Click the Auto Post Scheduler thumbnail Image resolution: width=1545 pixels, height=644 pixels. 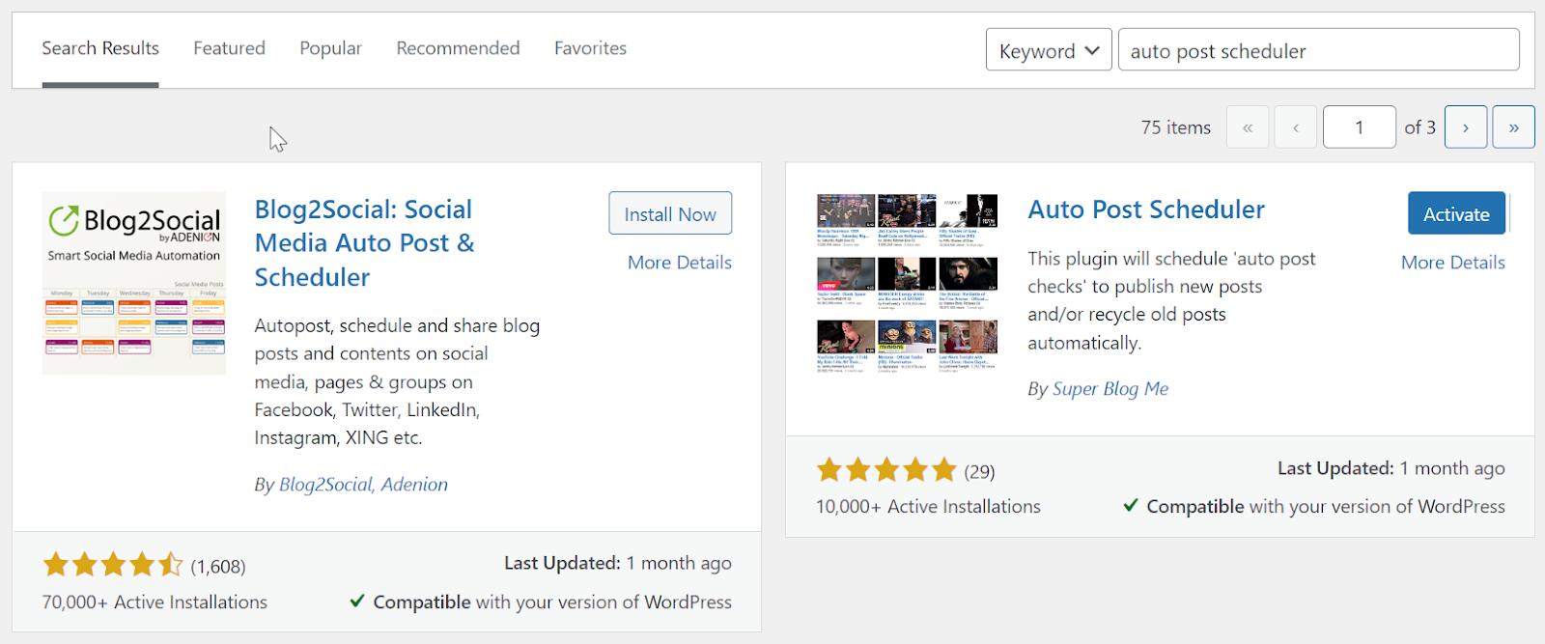click(x=907, y=282)
